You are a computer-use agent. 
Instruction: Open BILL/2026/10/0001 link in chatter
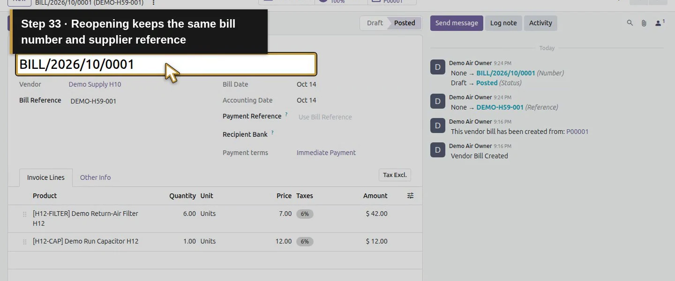[x=505, y=73]
